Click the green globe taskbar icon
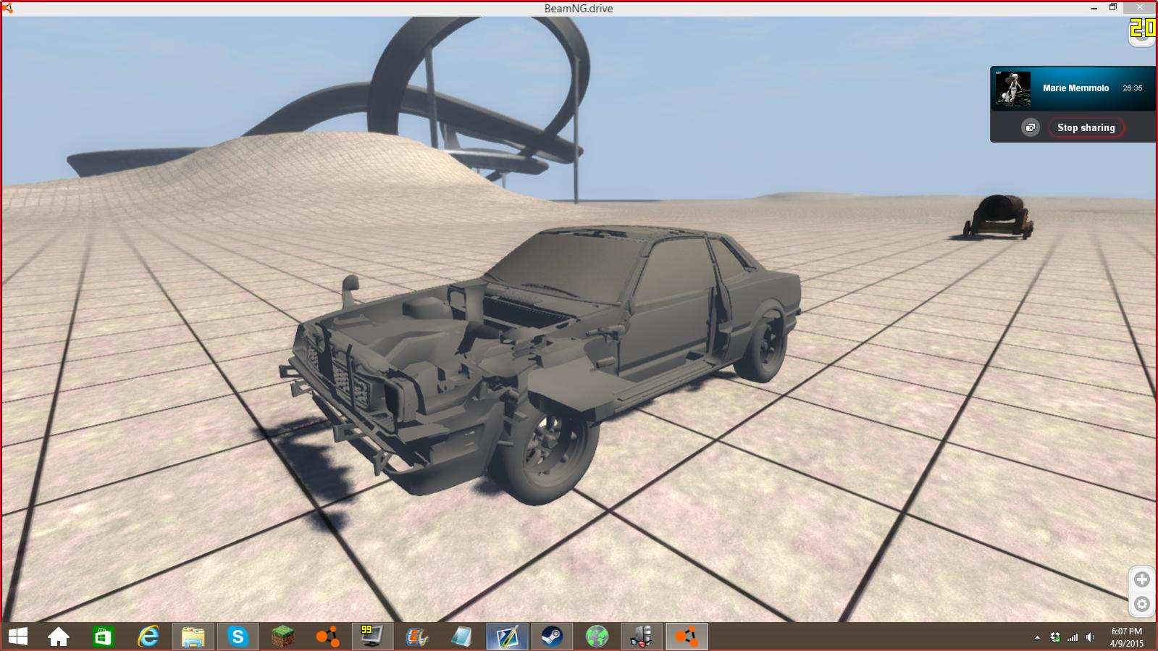1158x651 pixels. tap(597, 637)
